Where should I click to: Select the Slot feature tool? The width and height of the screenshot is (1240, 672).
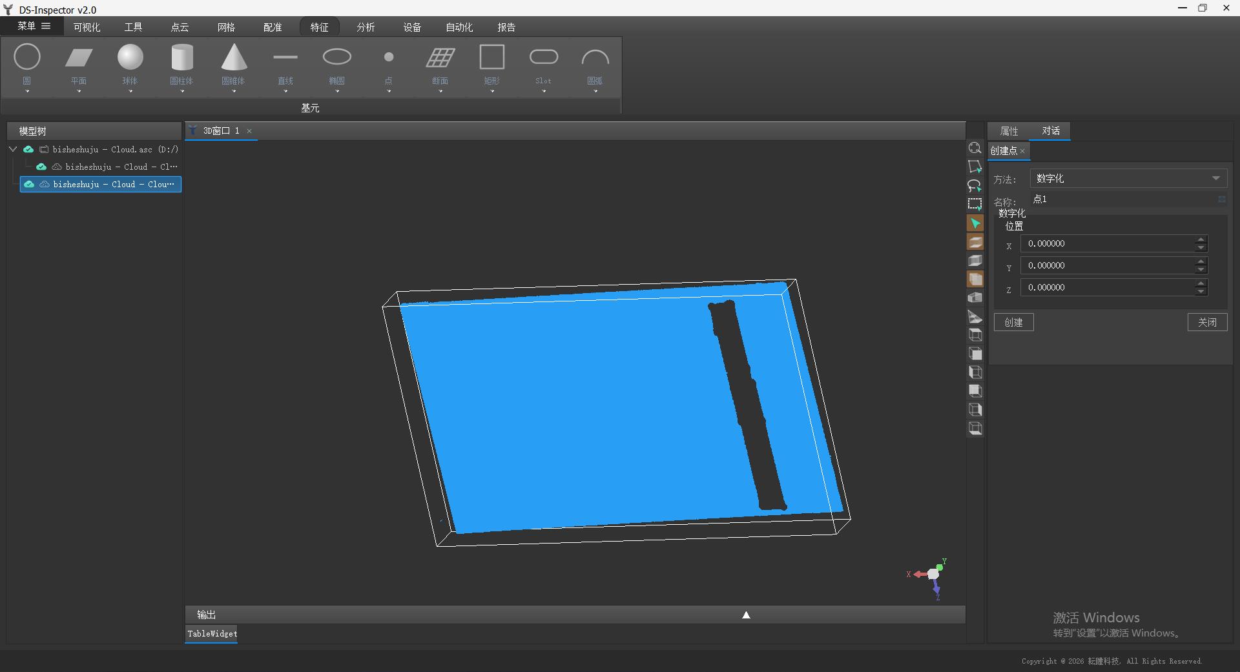[x=544, y=63]
